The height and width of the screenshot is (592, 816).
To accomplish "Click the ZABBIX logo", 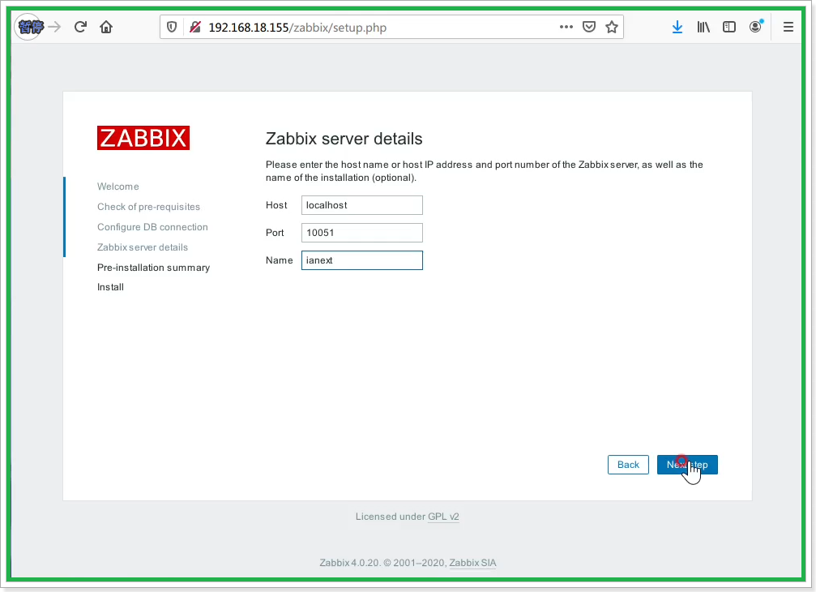I will [143, 138].
